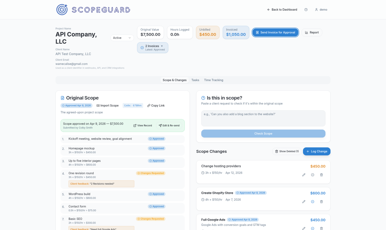The height and width of the screenshot is (230, 386).
Task: Click the Approved Apr 9, 2026 badge
Action: (76, 106)
